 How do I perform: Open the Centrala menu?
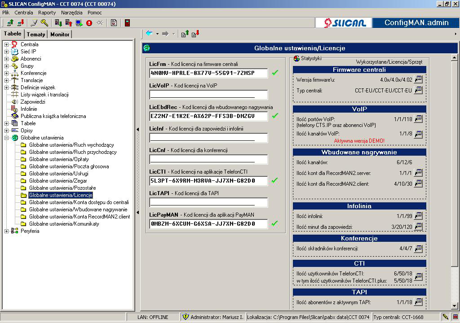point(24,13)
